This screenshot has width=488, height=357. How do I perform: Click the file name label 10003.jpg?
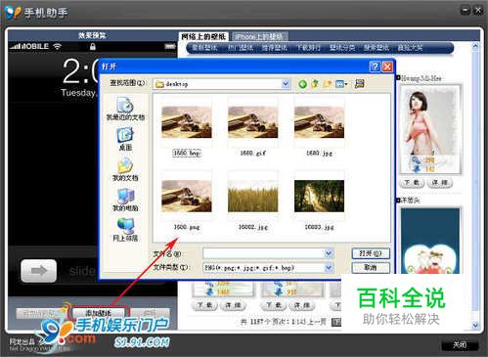click(320, 227)
